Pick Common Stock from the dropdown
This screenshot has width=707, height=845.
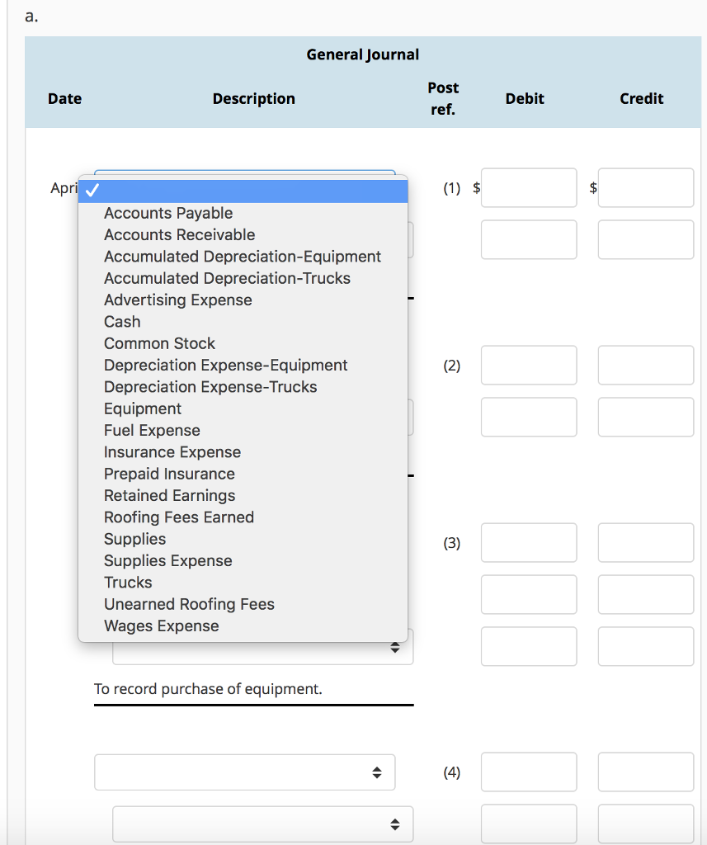pyautogui.click(x=159, y=343)
